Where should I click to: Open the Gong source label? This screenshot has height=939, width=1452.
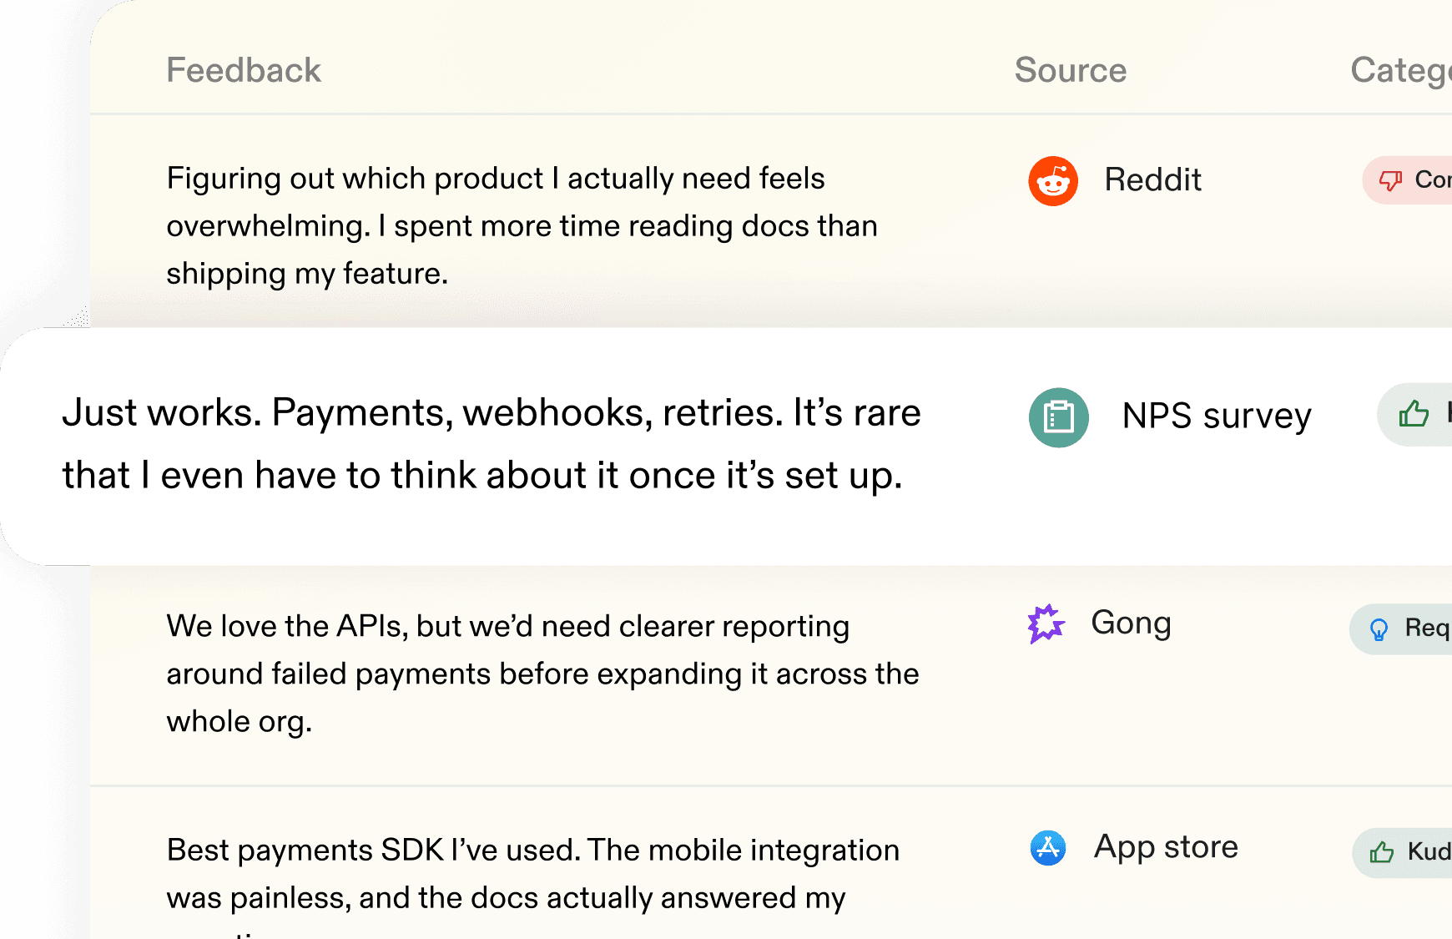click(x=1131, y=623)
